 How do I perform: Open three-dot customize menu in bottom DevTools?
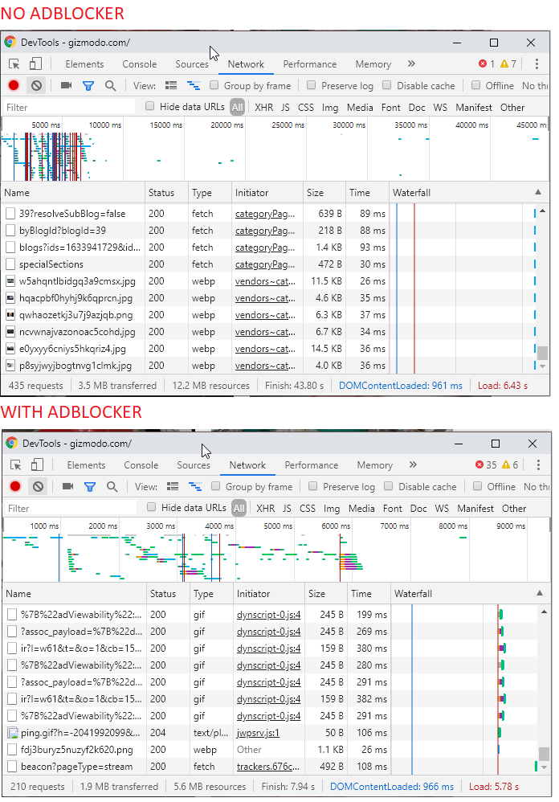[x=538, y=465]
